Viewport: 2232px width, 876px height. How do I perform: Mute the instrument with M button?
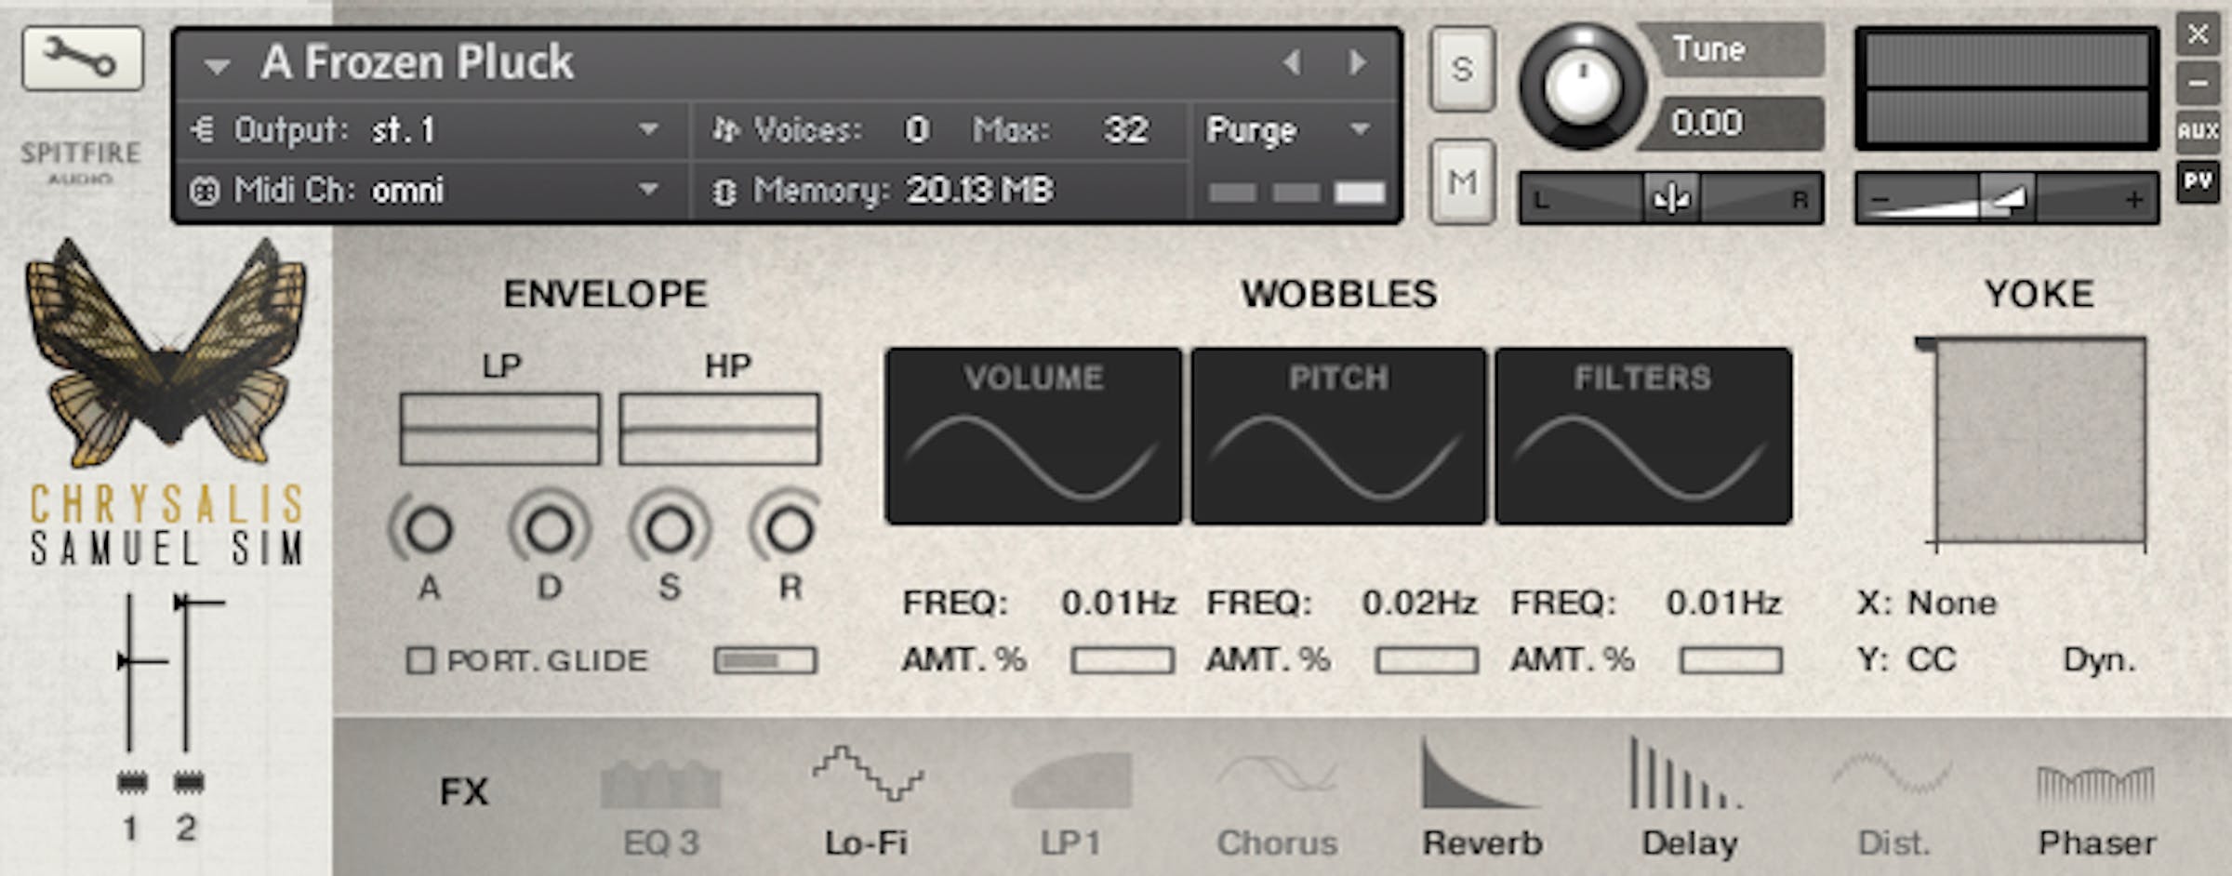click(x=1462, y=181)
